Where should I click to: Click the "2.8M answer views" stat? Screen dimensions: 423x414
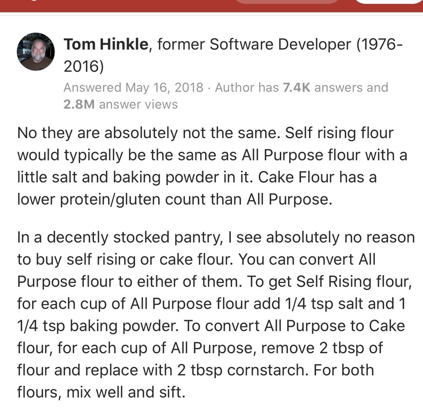tap(120, 104)
